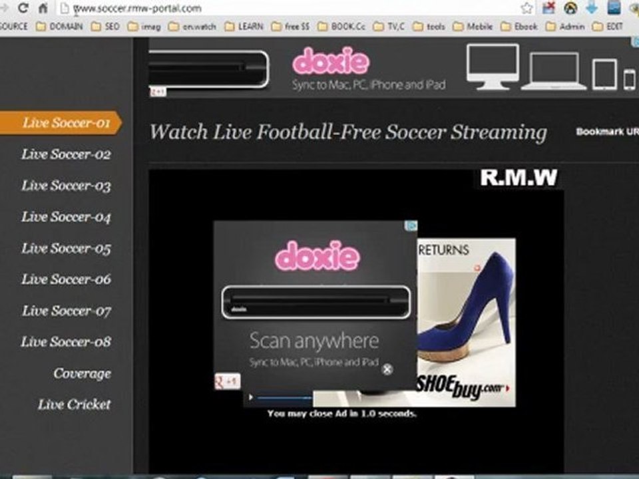This screenshot has width=639, height=479.
Task: Open the on.watch bookmarks folder
Action: tap(192, 27)
